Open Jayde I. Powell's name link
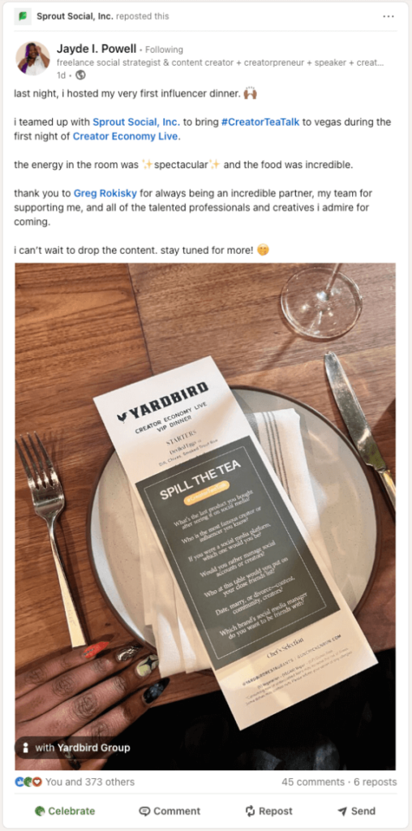This screenshot has width=412, height=831. (x=97, y=49)
